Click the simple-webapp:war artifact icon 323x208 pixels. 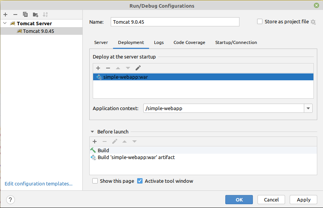pyautogui.click(x=99, y=77)
